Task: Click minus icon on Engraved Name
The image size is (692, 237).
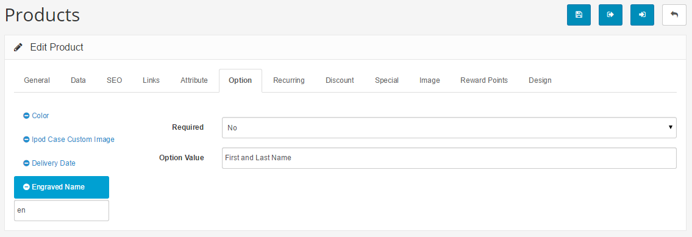Action: pos(26,187)
